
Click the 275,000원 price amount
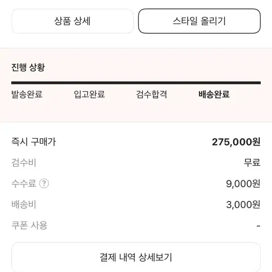(x=236, y=142)
